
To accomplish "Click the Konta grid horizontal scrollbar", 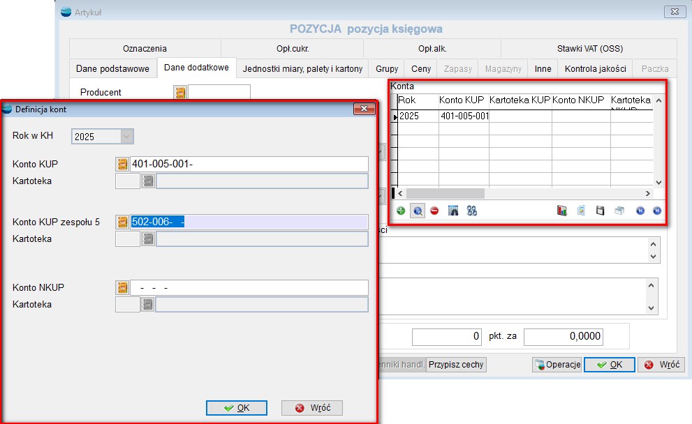I will click(524, 193).
